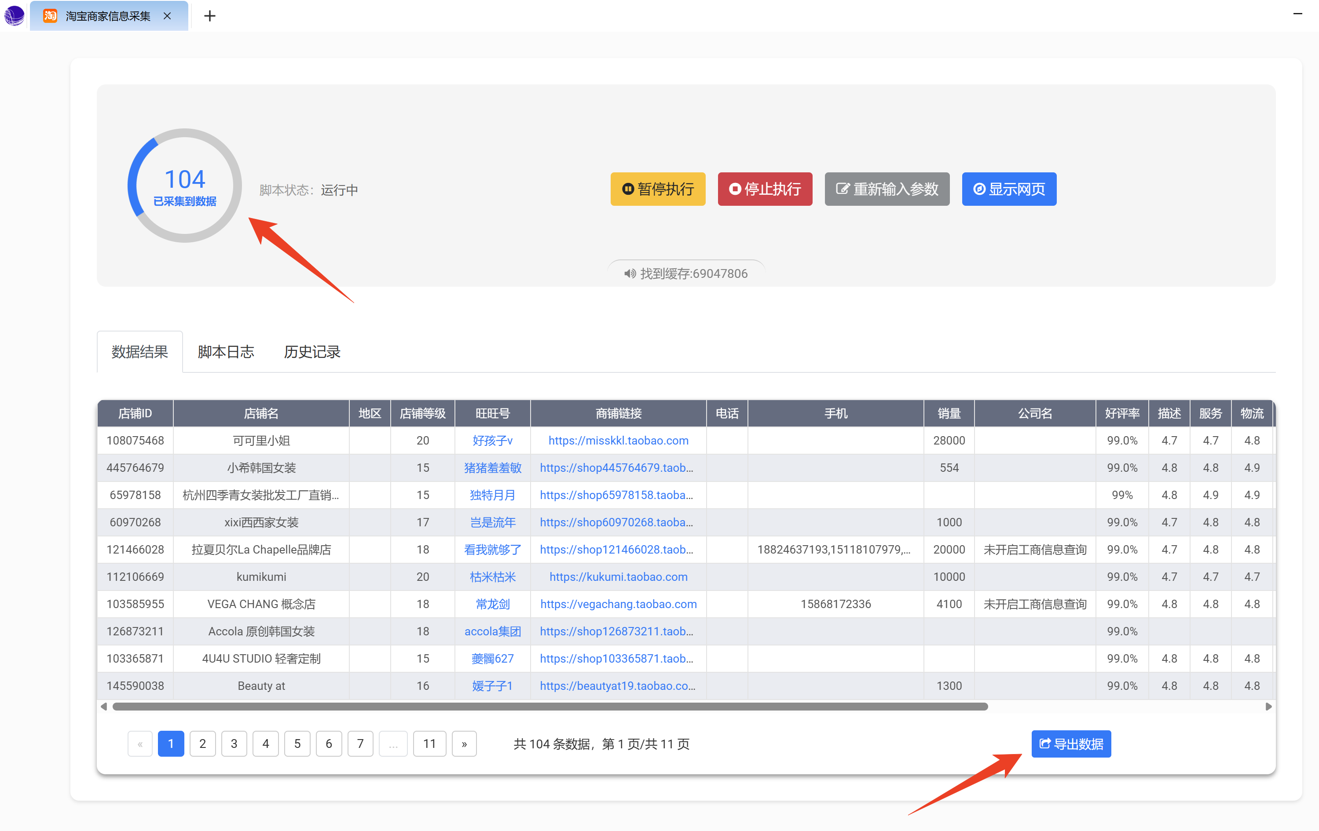Click the 重新输入参数 button
1319x831 pixels.
(887, 190)
